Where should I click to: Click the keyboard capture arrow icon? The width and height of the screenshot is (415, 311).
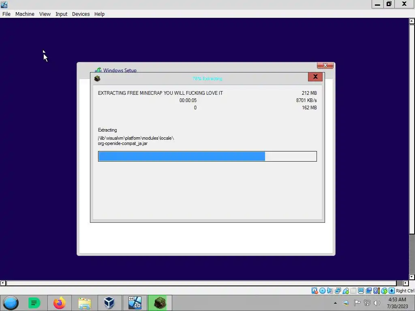click(392, 291)
